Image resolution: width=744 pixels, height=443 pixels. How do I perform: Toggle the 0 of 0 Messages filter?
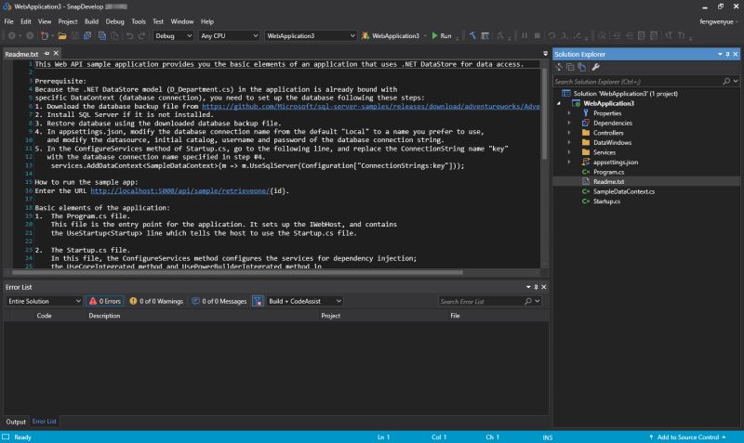pyautogui.click(x=219, y=301)
